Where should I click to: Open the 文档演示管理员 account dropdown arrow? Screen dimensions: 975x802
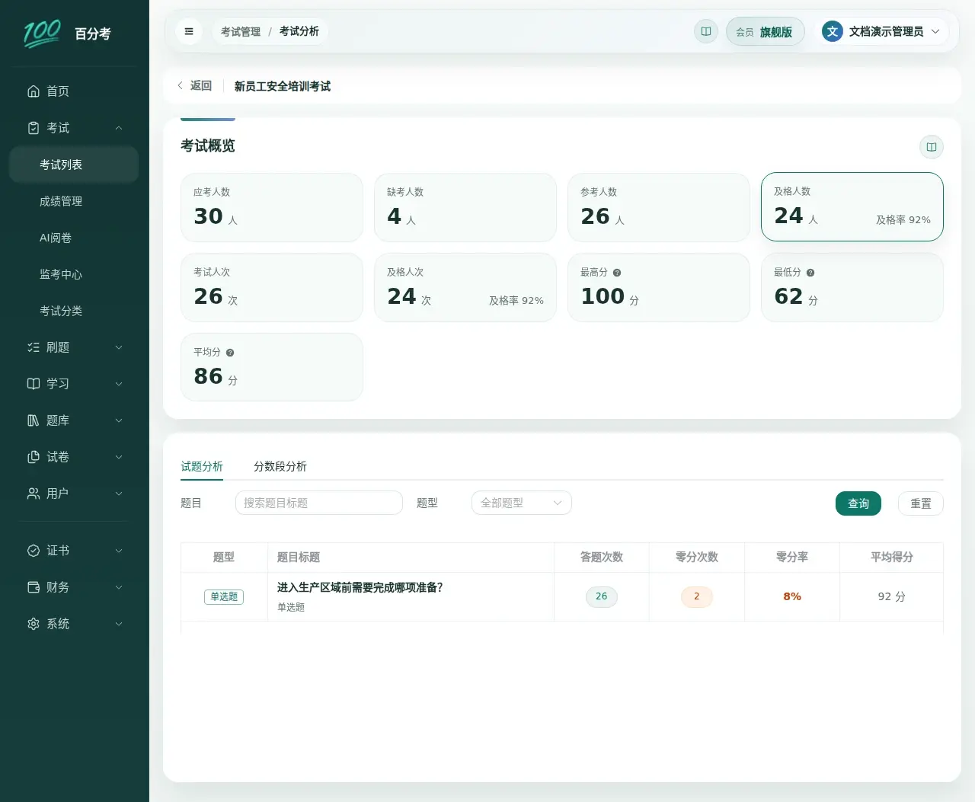click(935, 31)
